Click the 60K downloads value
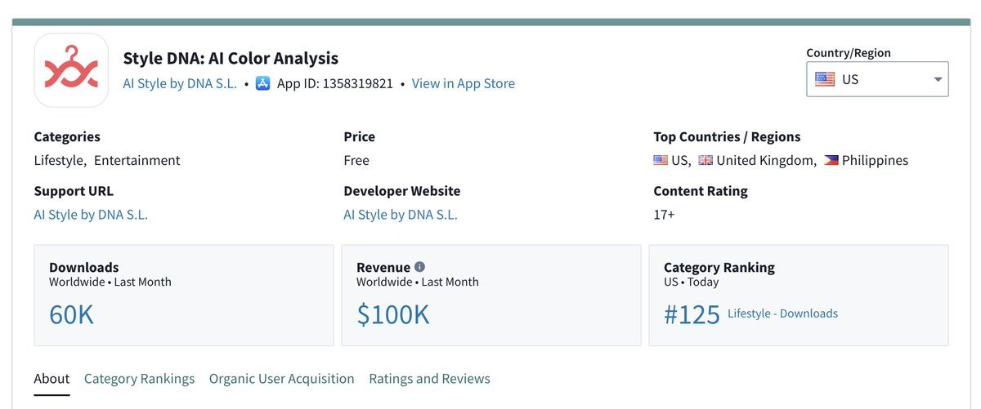The width and height of the screenshot is (981, 409). tap(71, 314)
